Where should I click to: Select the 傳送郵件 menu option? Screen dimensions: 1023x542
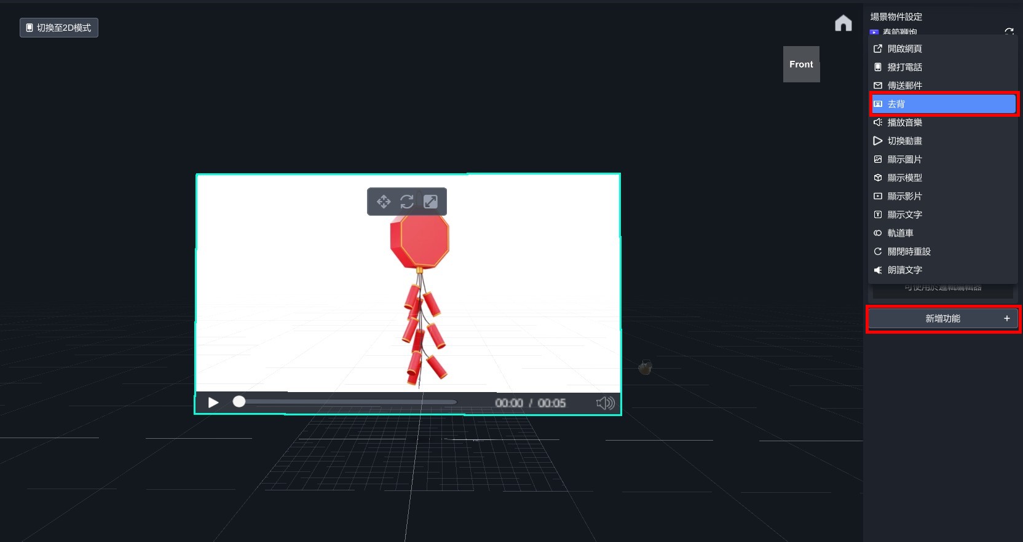904,85
